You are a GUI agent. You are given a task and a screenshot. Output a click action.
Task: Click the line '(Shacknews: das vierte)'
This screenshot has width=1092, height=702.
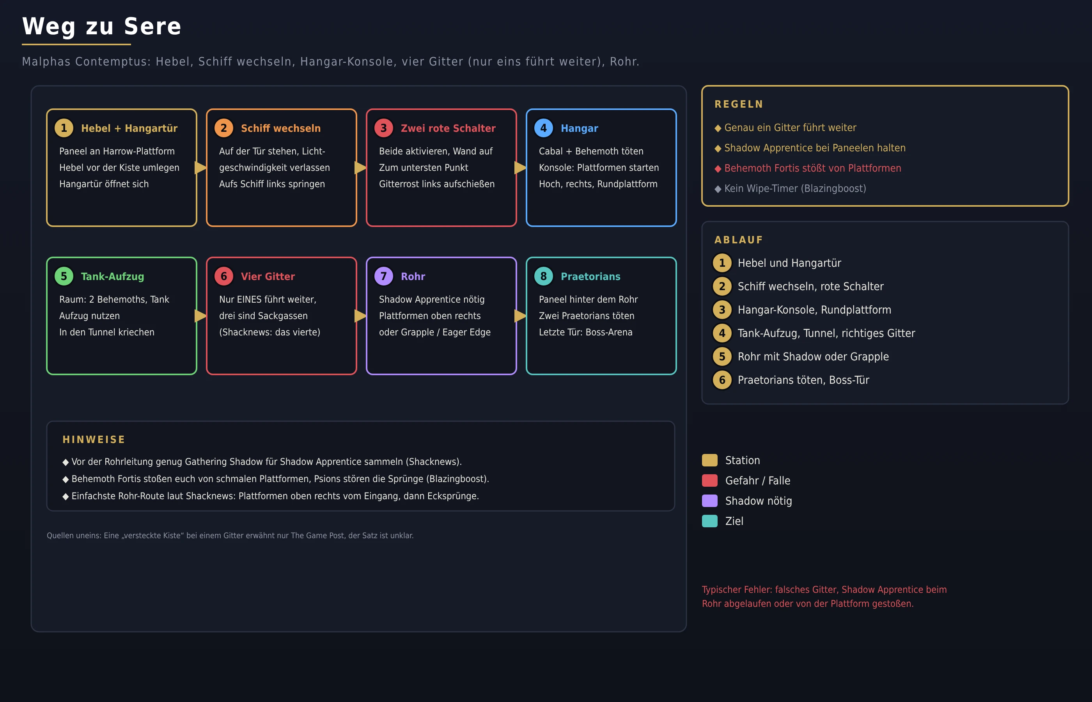pos(270,332)
